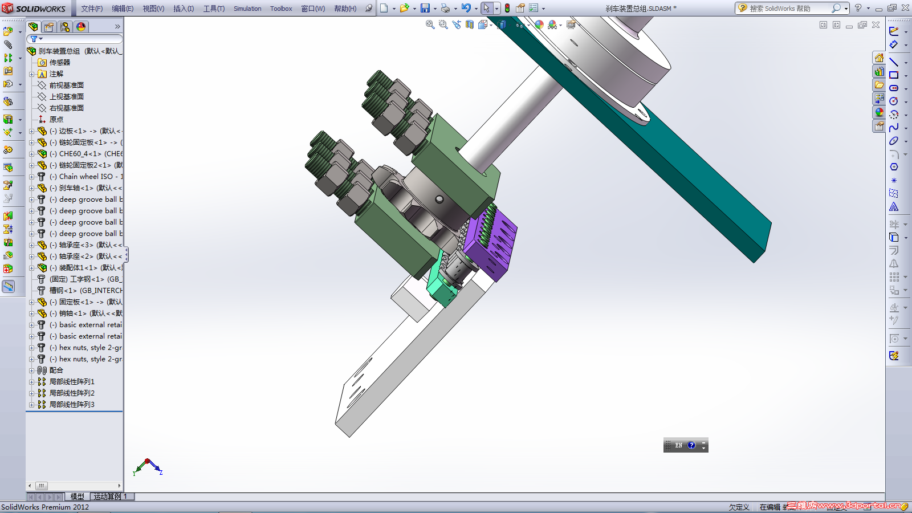Select 上视基准面 in the tree

[67, 97]
